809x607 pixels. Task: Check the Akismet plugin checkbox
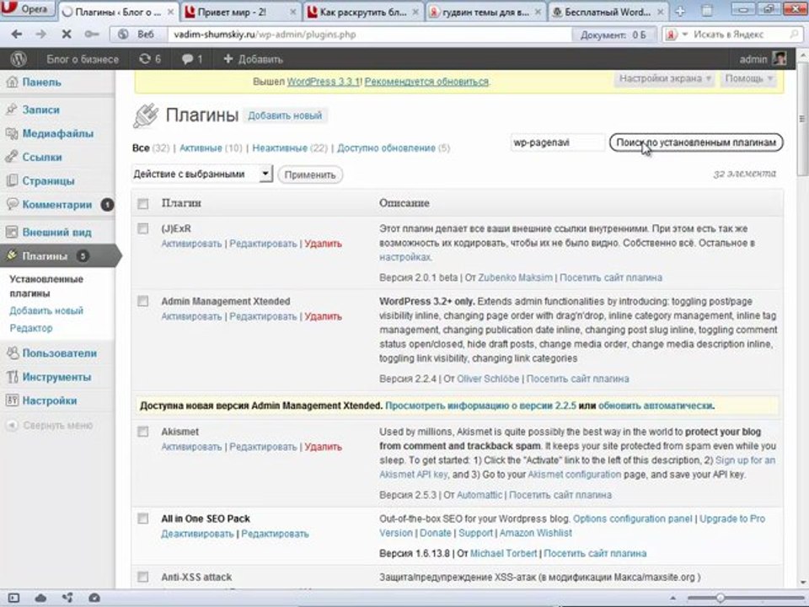[x=143, y=432]
